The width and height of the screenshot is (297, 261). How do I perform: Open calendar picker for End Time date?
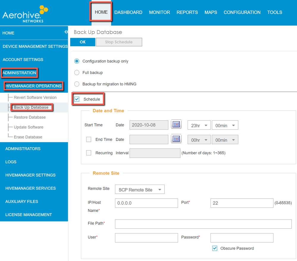(x=176, y=139)
